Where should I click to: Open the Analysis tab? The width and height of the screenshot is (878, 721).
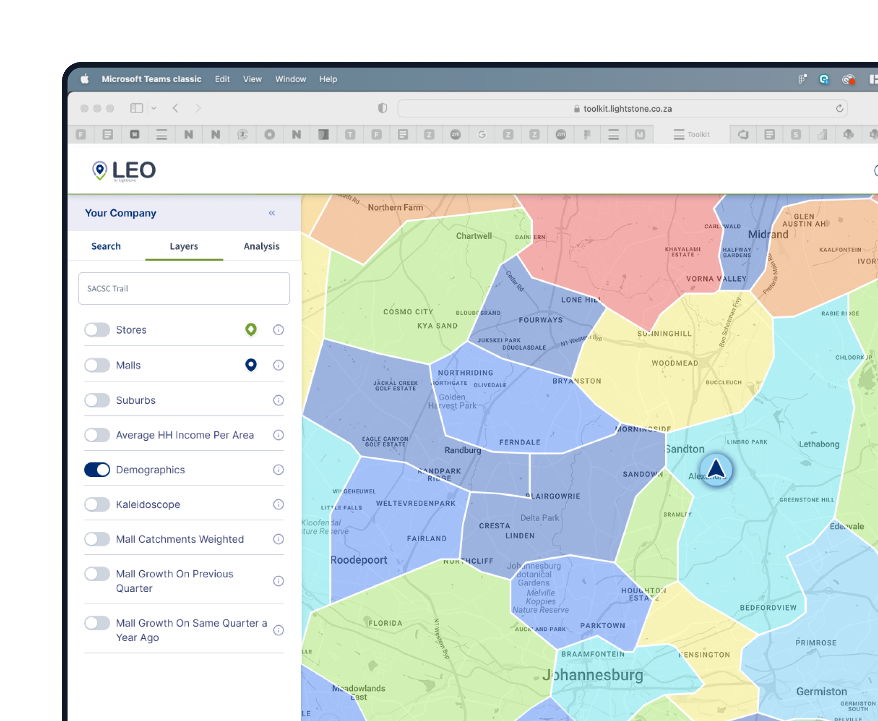click(x=262, y=246)
